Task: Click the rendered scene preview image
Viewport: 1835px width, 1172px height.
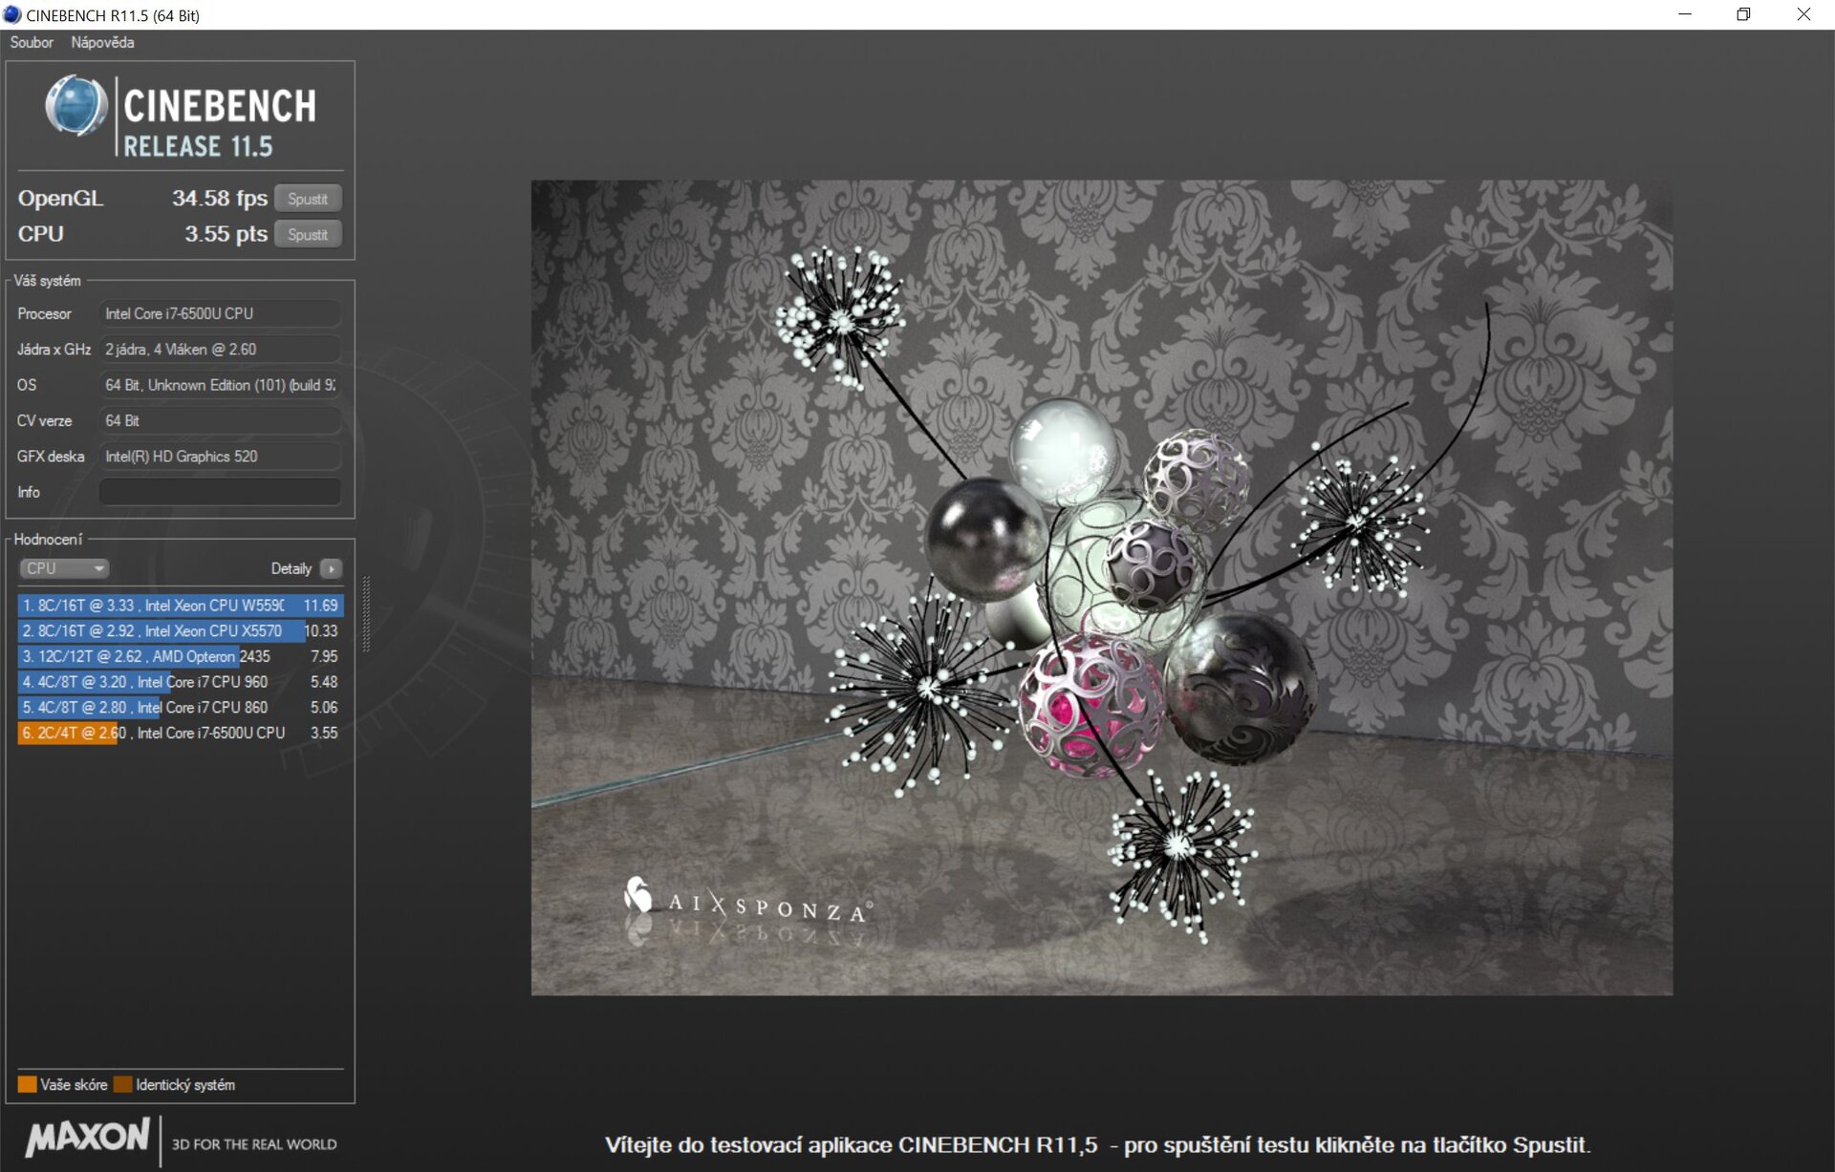Action: 1101,587
